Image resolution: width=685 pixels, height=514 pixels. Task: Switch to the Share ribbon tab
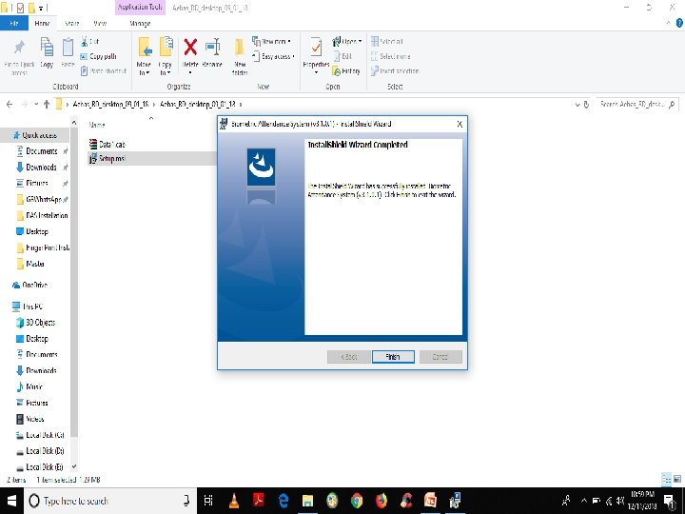[x=71, y=23]
